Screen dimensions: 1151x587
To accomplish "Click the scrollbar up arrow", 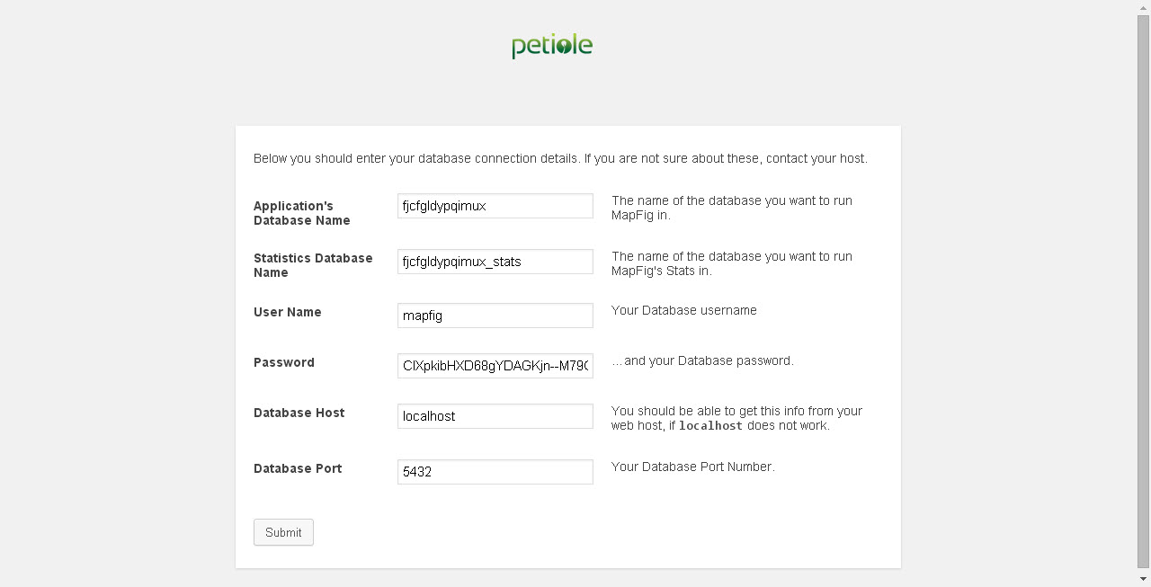I will click(x=1144, y=7).
